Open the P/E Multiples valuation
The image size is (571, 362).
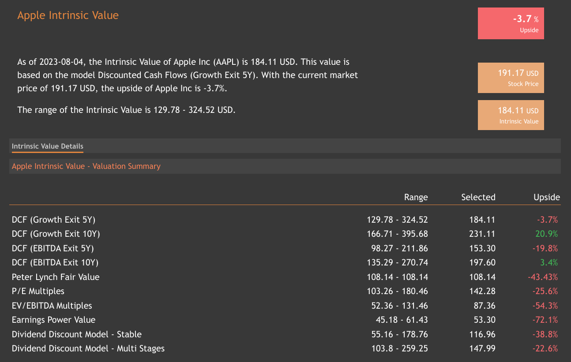pyautogui.click(x=38, y=291)
